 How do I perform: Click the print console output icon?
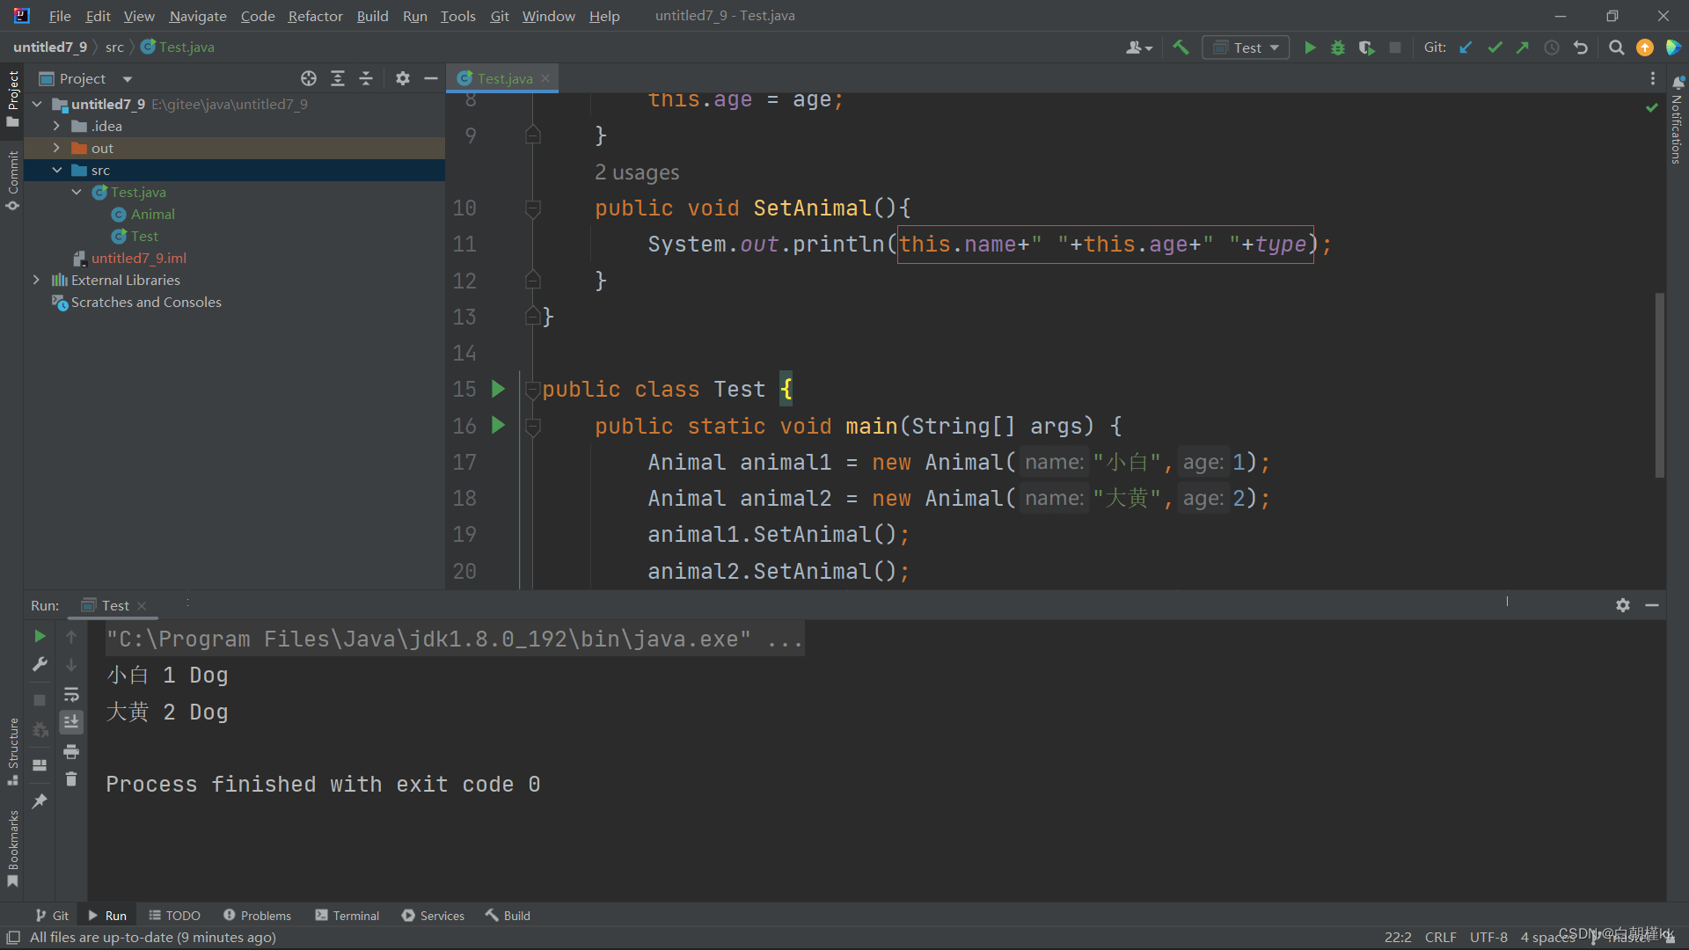coord(71,751)
